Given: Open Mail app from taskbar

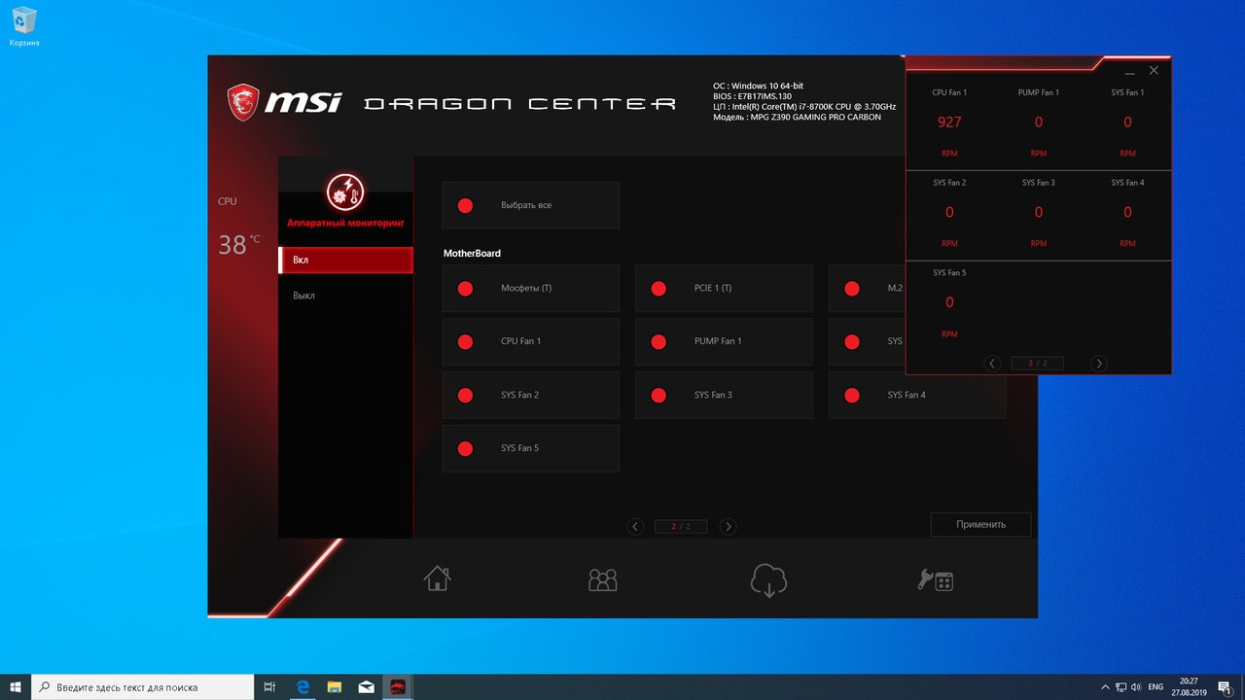Looking at the screenshot, I should click(x=366, y=686).
